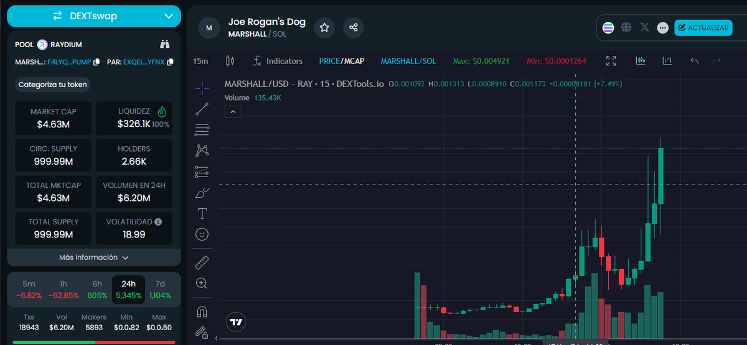The width and height of the screenshot is (747, 345).
Task: Open the candlestick chart style selector
Action: 230,61
